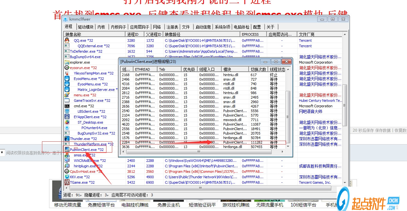
Task: Sort by 进程ID column header
Action: coord(134,34)
